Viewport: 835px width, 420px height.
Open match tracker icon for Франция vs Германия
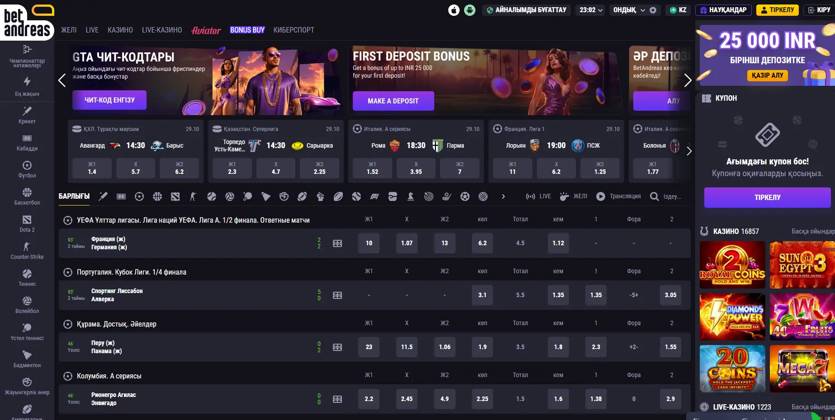tap(337, 243)
